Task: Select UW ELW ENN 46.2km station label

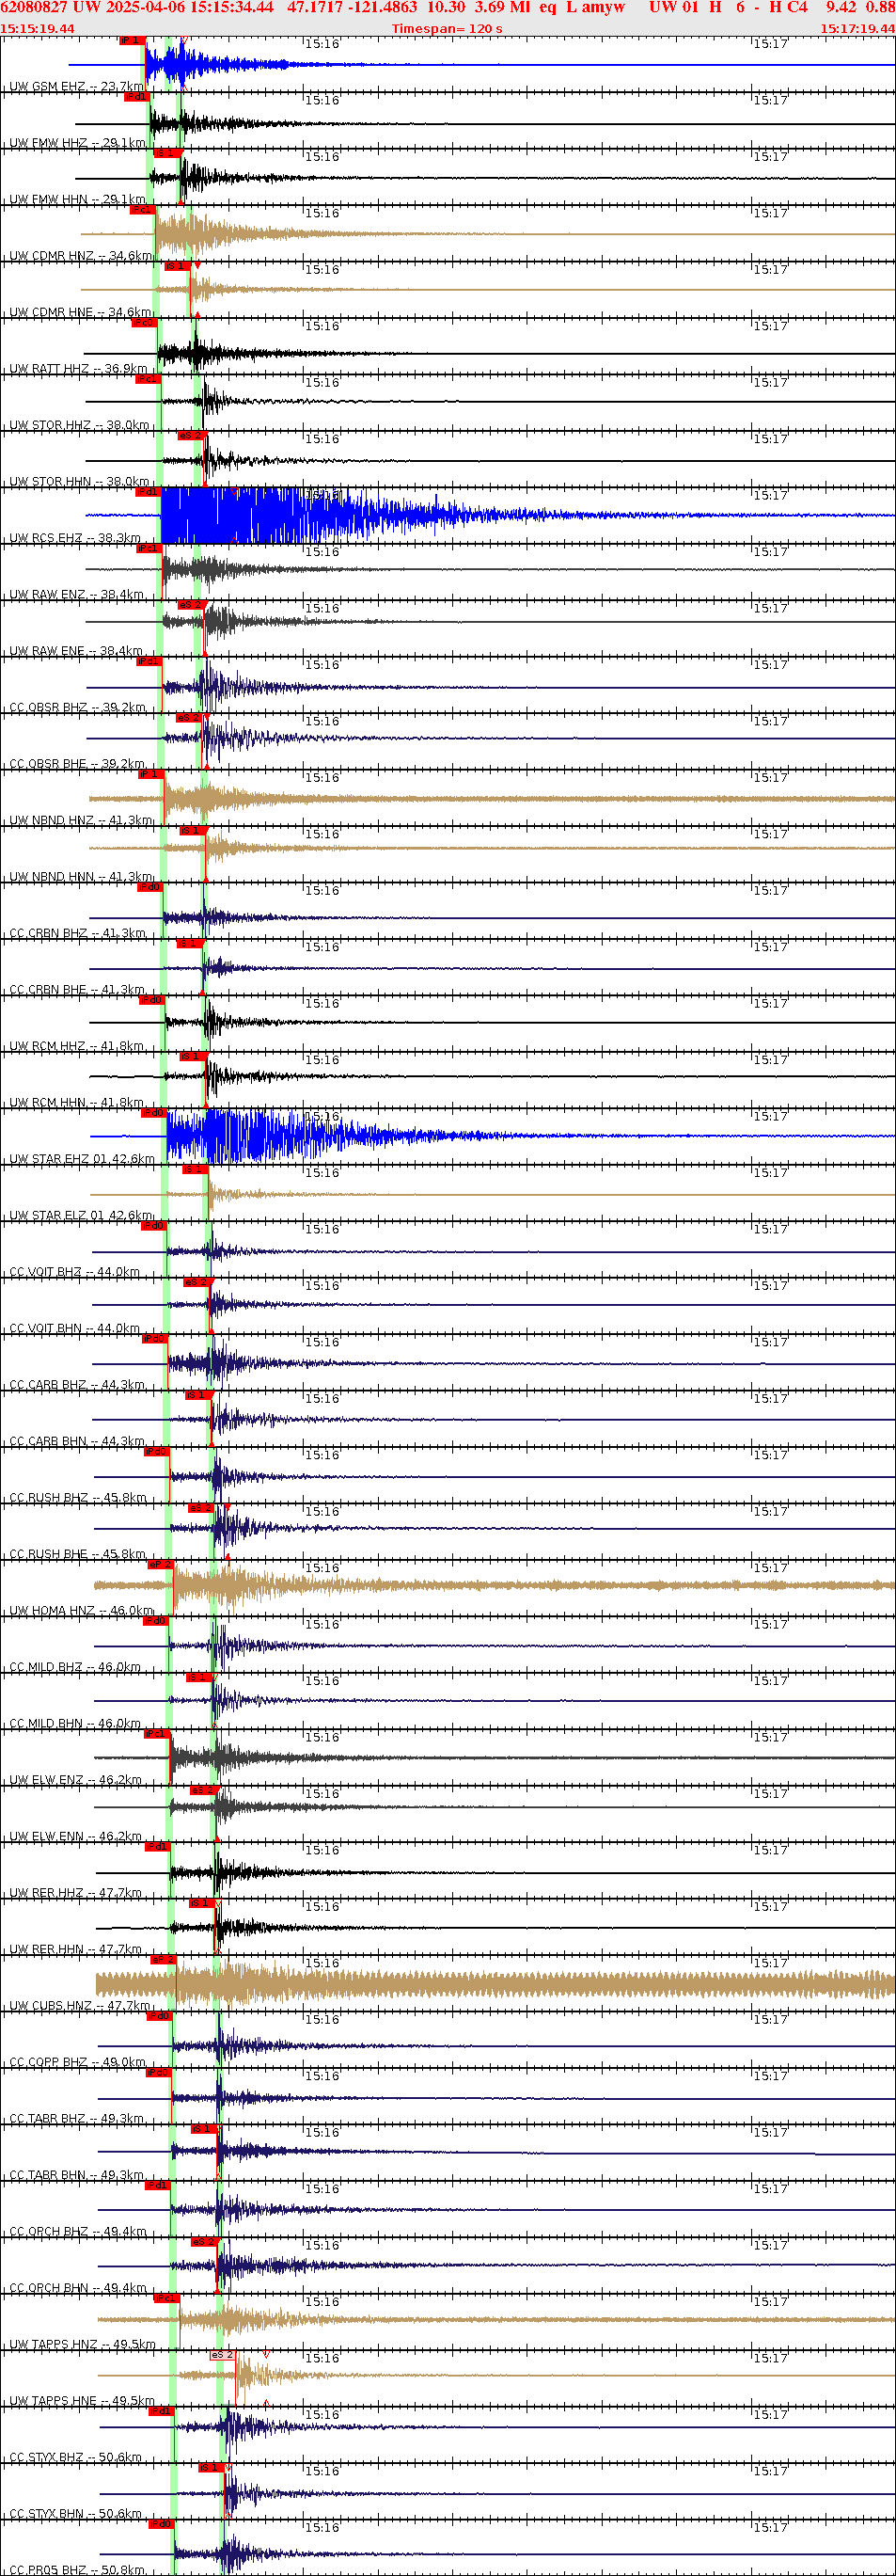Action: pos(76,1837)
